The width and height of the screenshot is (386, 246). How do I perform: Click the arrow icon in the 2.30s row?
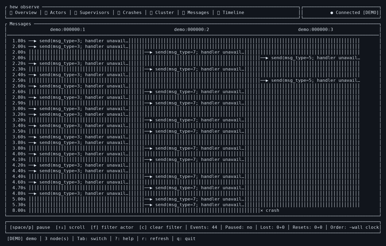149,69
